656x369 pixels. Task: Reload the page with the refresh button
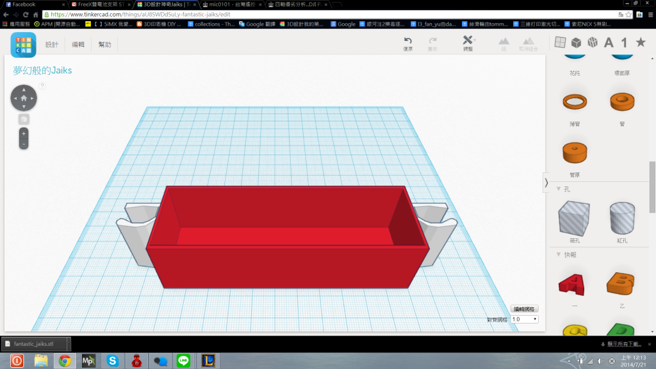26,15
